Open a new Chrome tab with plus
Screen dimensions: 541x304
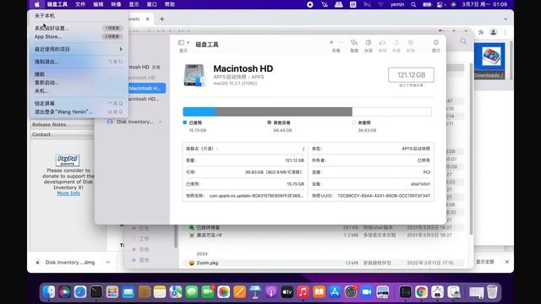point(161,19)
